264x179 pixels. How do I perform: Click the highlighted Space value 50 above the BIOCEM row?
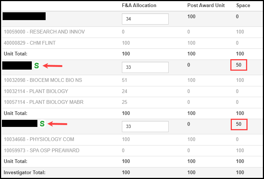click(x=239, y=65)
